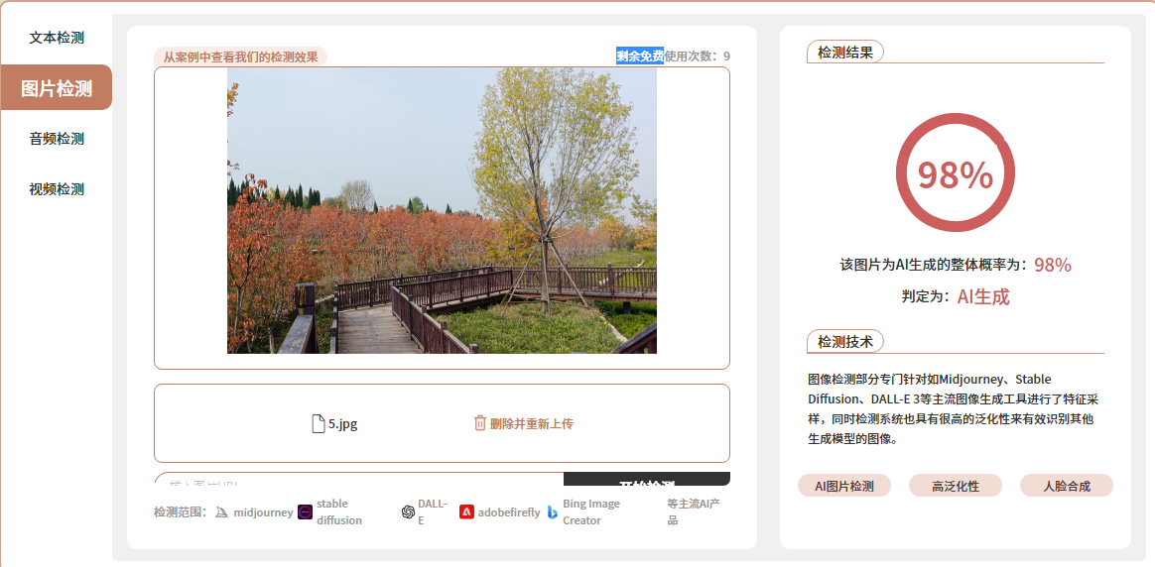The width and height of the screenshot is (1155, 567).
Task: Click the 5.jpg file document icon
Action: pos(319,423)
